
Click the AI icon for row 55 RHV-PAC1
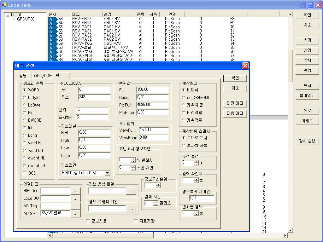53,27
